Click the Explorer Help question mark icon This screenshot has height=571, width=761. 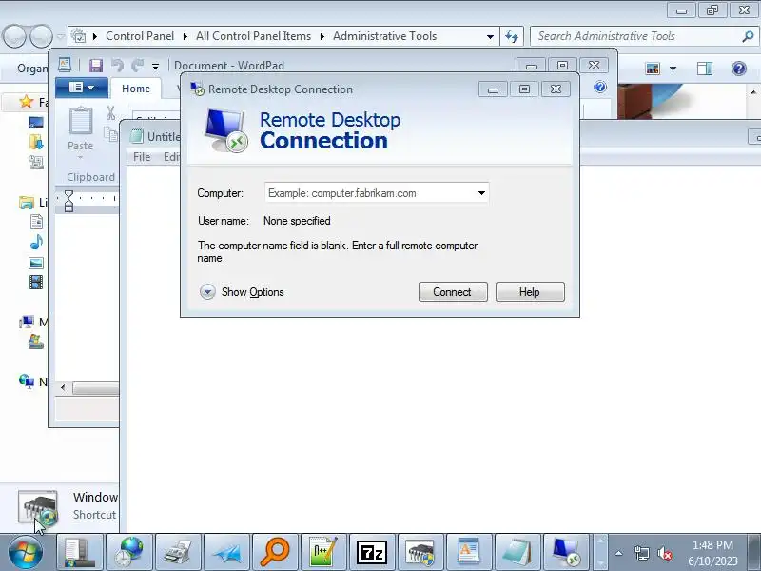739,69
